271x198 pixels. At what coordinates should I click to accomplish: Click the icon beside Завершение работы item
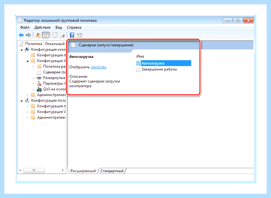click(138, 69)
